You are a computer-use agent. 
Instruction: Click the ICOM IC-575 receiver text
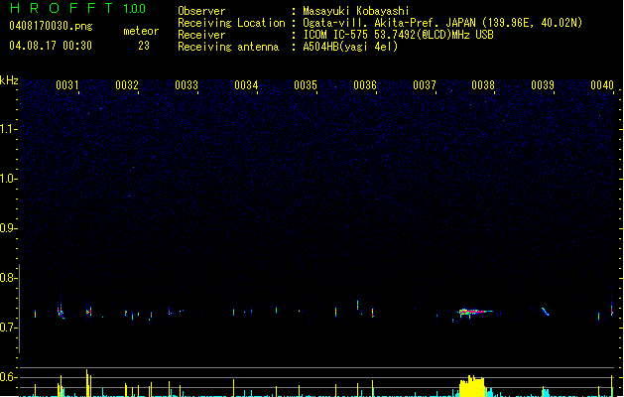point(398,35)
